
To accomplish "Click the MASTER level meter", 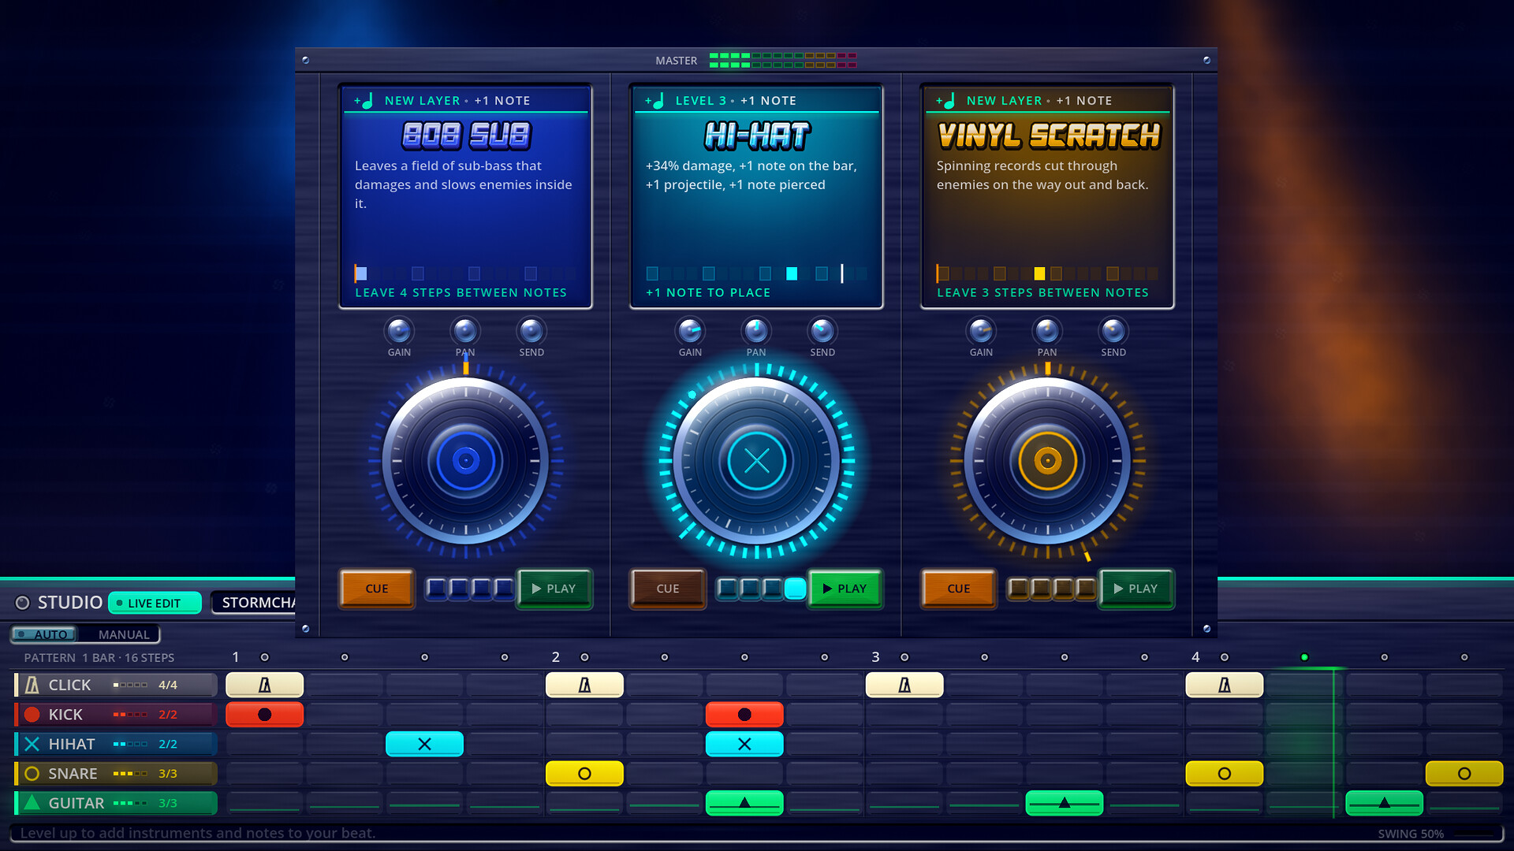I will pyautogui.click(x=783, y=60).
